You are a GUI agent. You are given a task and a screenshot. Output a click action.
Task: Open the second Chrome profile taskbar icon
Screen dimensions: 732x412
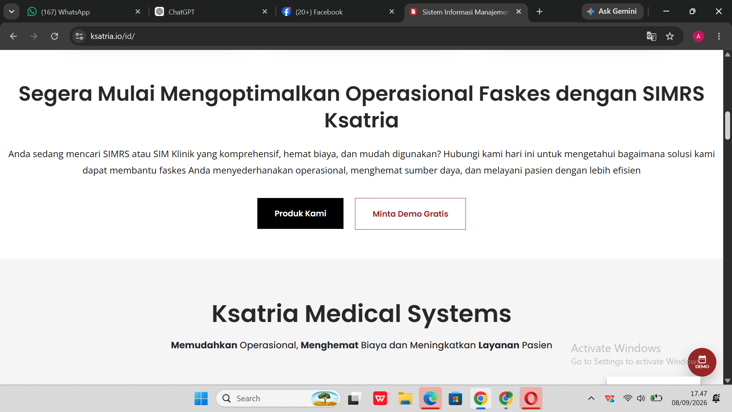(506, 399)
